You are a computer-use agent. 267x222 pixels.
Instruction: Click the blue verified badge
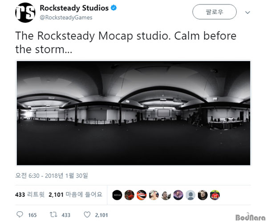[114, 8]
